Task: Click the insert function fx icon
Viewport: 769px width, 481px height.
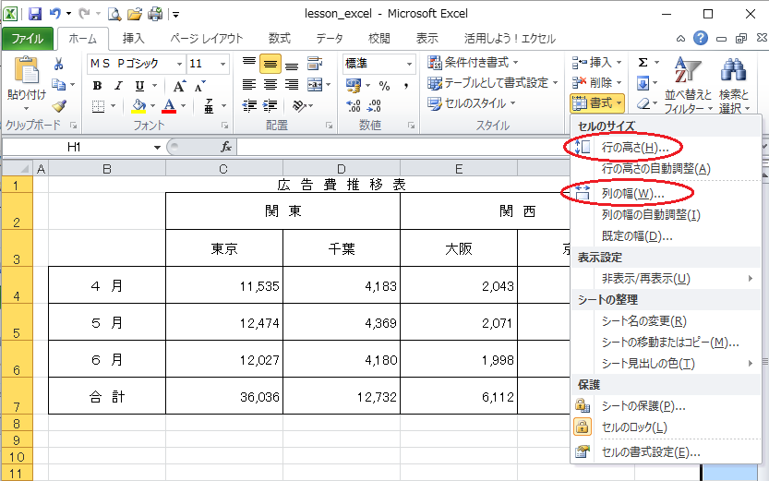Action: point(225,147)
